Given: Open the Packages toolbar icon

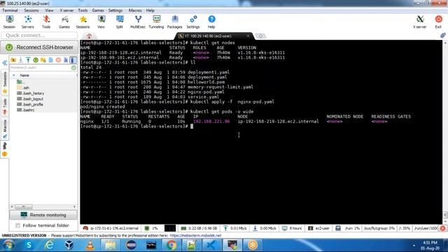Looking at the screenshot, I should pyautogui.click(x=174, y=22).
